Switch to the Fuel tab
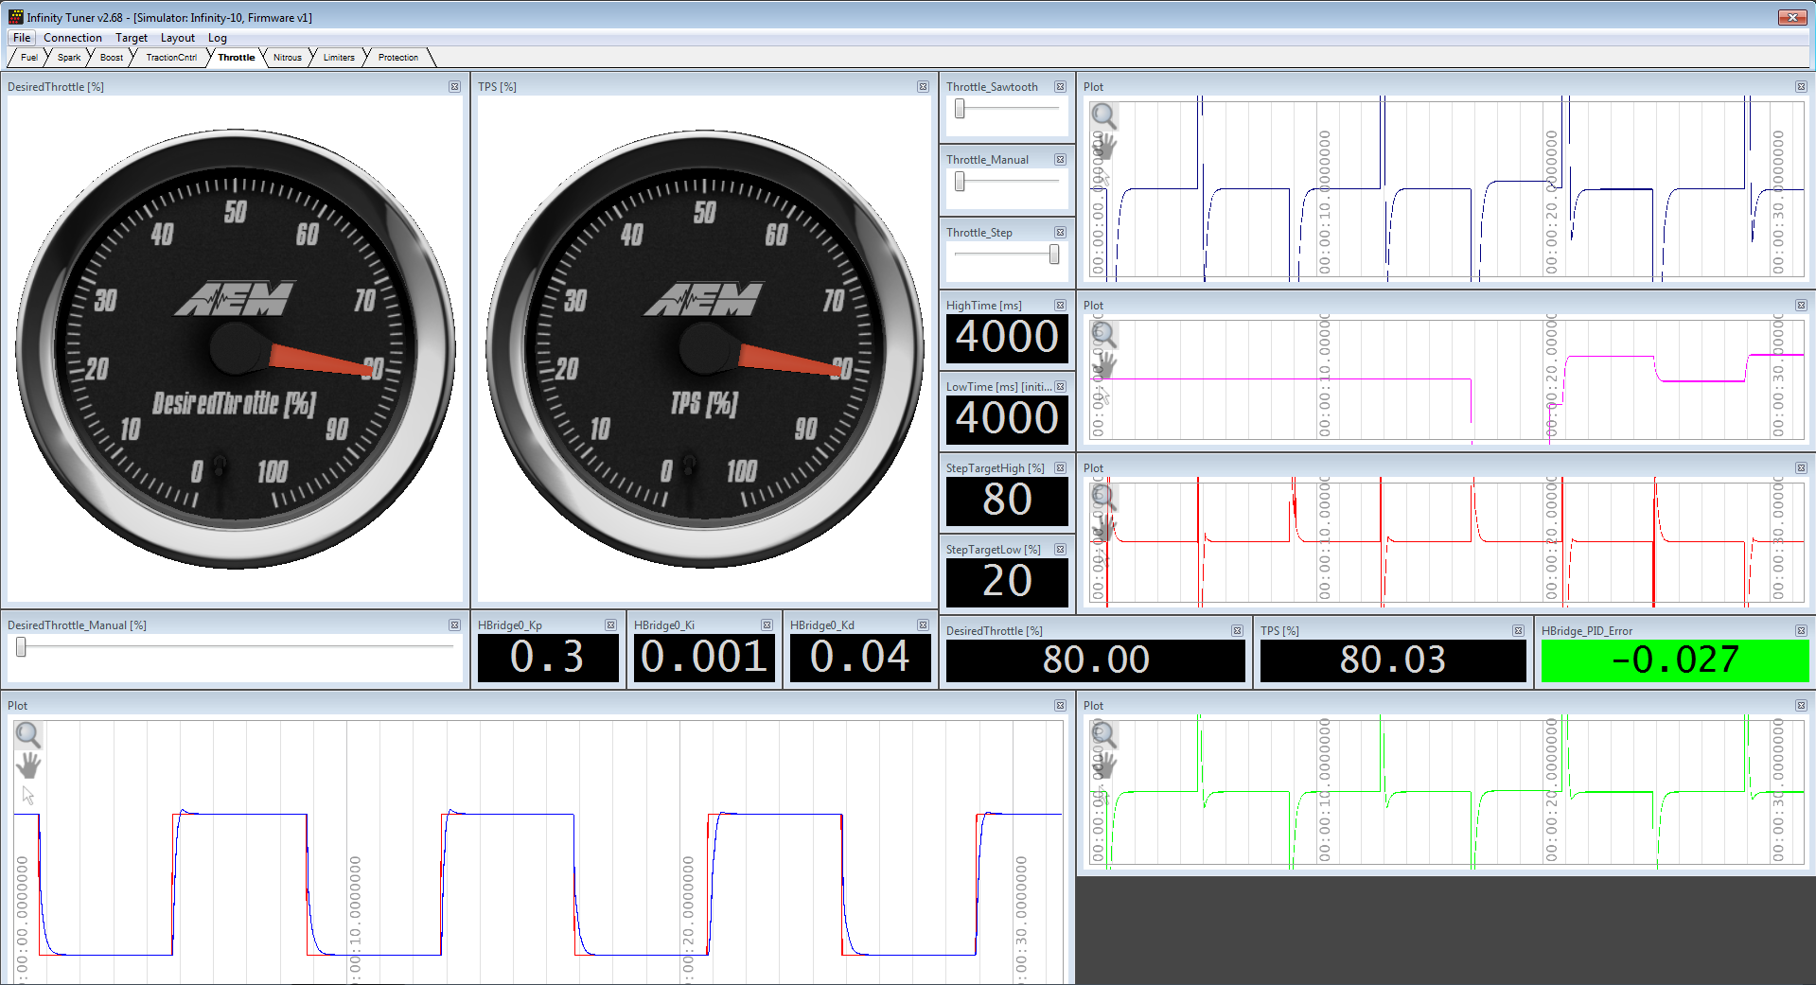 pos(29,58)
